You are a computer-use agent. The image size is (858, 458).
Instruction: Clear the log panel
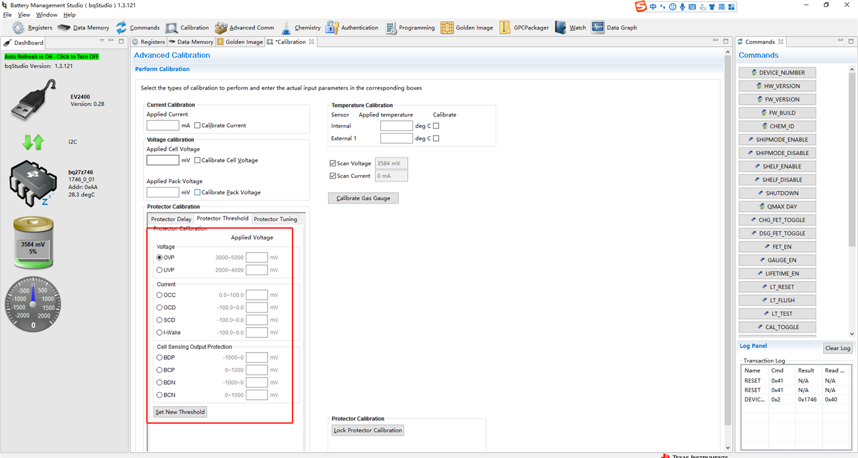[838, 348]
